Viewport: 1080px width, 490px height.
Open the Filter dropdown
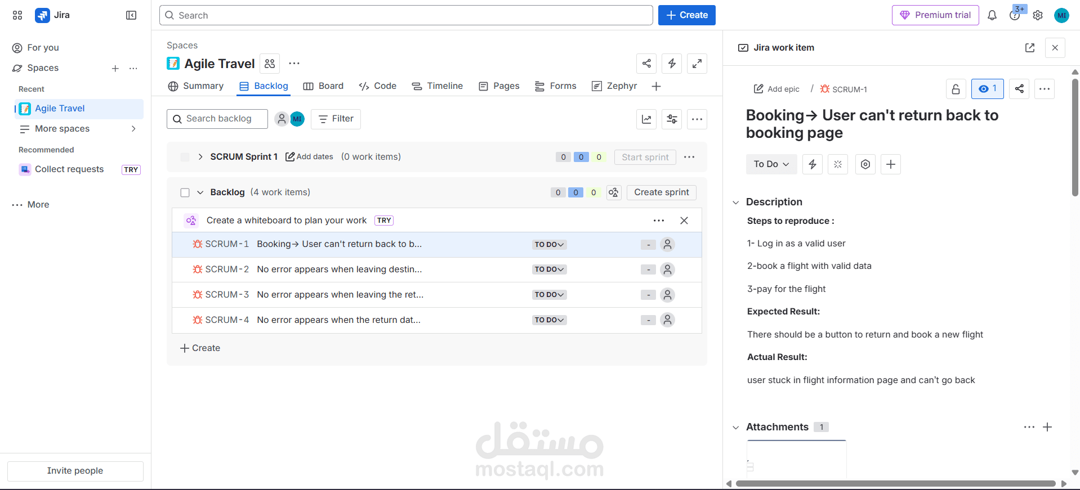tap(336, 119)
